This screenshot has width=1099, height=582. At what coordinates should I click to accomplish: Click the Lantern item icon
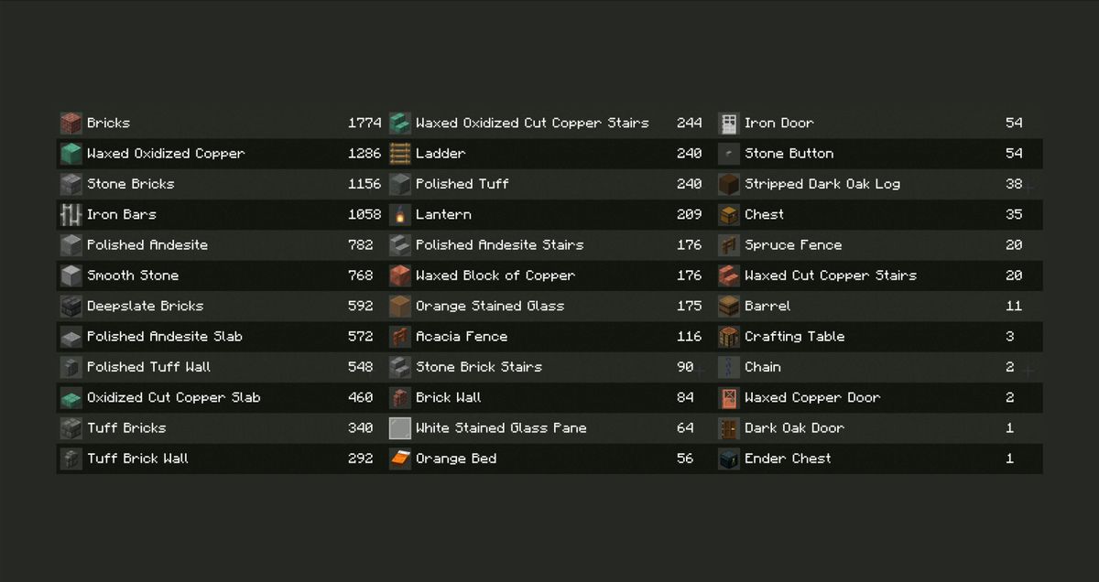coord(399,215)
